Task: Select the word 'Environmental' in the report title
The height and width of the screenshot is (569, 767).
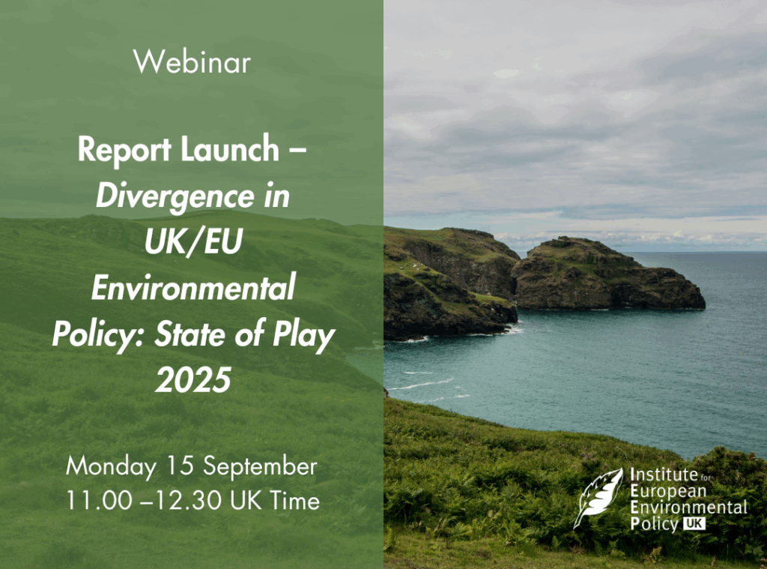Action: (192, 290)
